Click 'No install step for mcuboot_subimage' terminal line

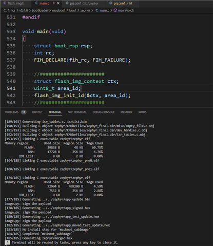(x=47, y=230)
